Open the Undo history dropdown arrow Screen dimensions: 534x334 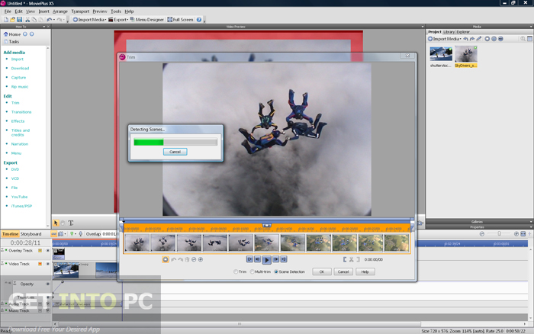[54, 20]
